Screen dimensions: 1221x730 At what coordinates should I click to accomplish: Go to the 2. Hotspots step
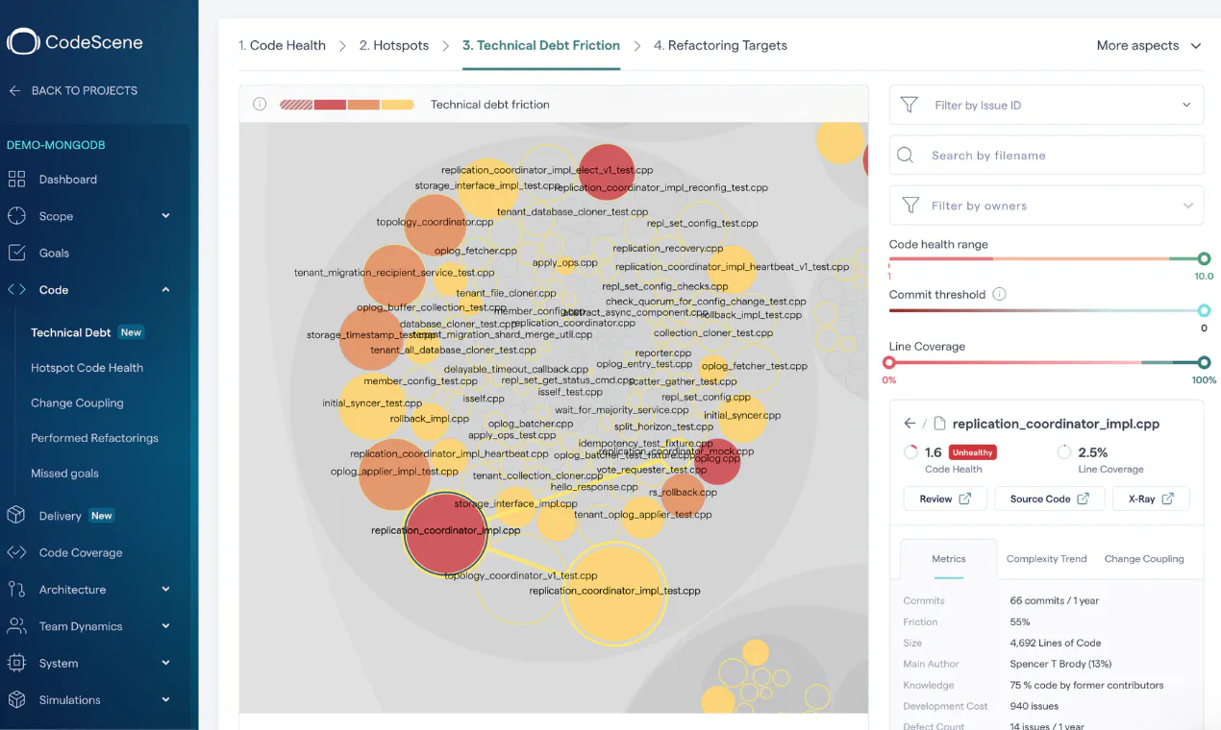[394, 45]
